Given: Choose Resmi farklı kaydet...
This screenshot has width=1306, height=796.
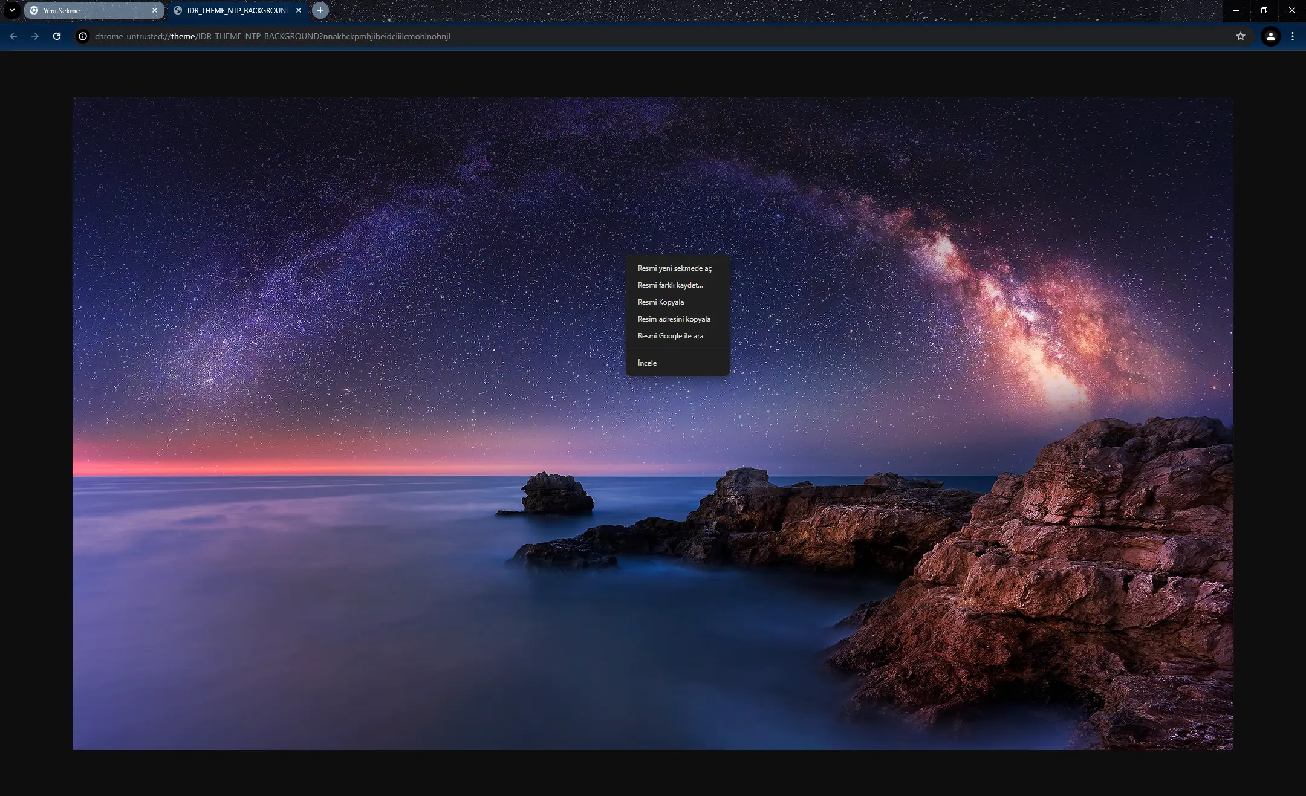Looking at the screenshot, I should [677, 285].
